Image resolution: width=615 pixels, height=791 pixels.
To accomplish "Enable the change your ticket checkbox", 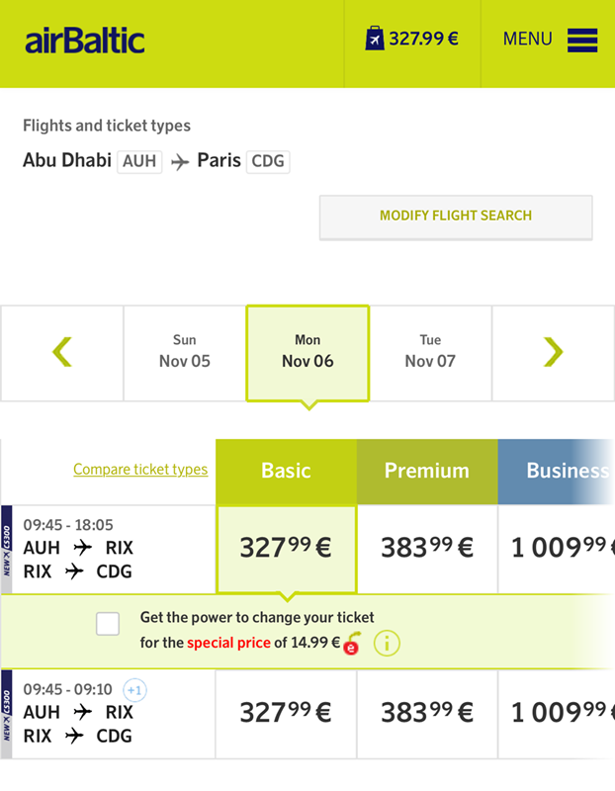I will 108,624.
